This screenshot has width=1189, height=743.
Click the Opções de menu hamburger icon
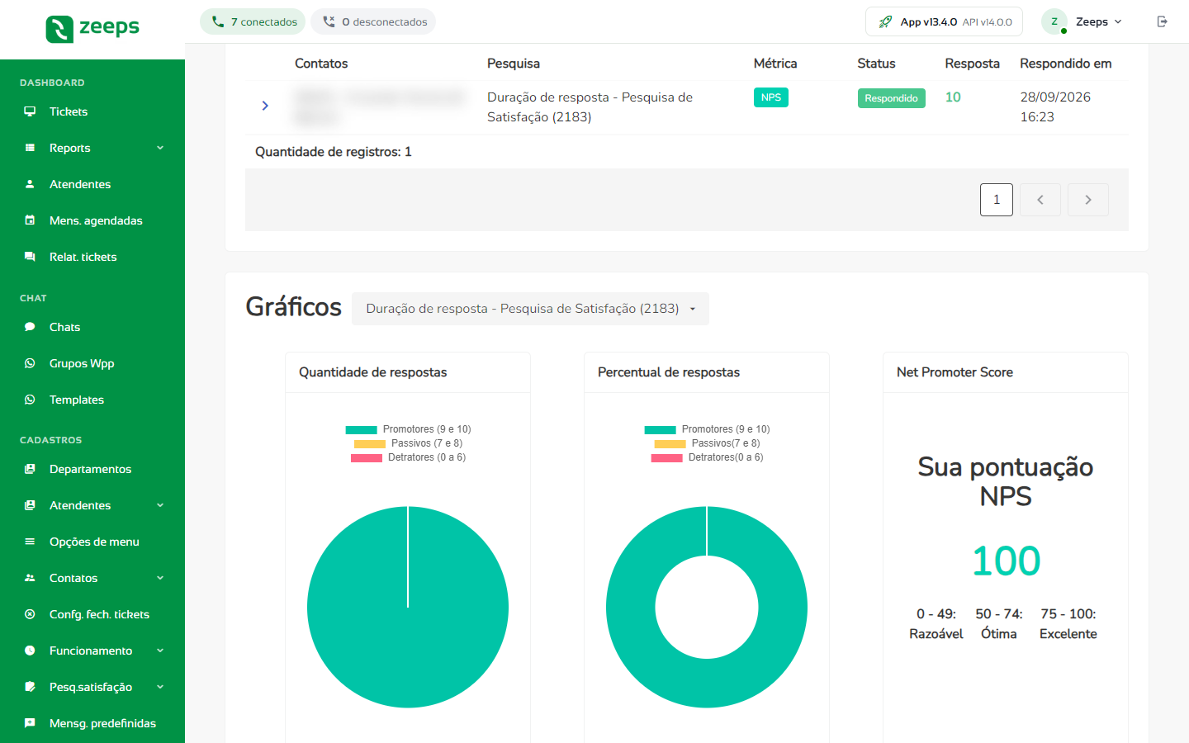click(x=30, y=542)
